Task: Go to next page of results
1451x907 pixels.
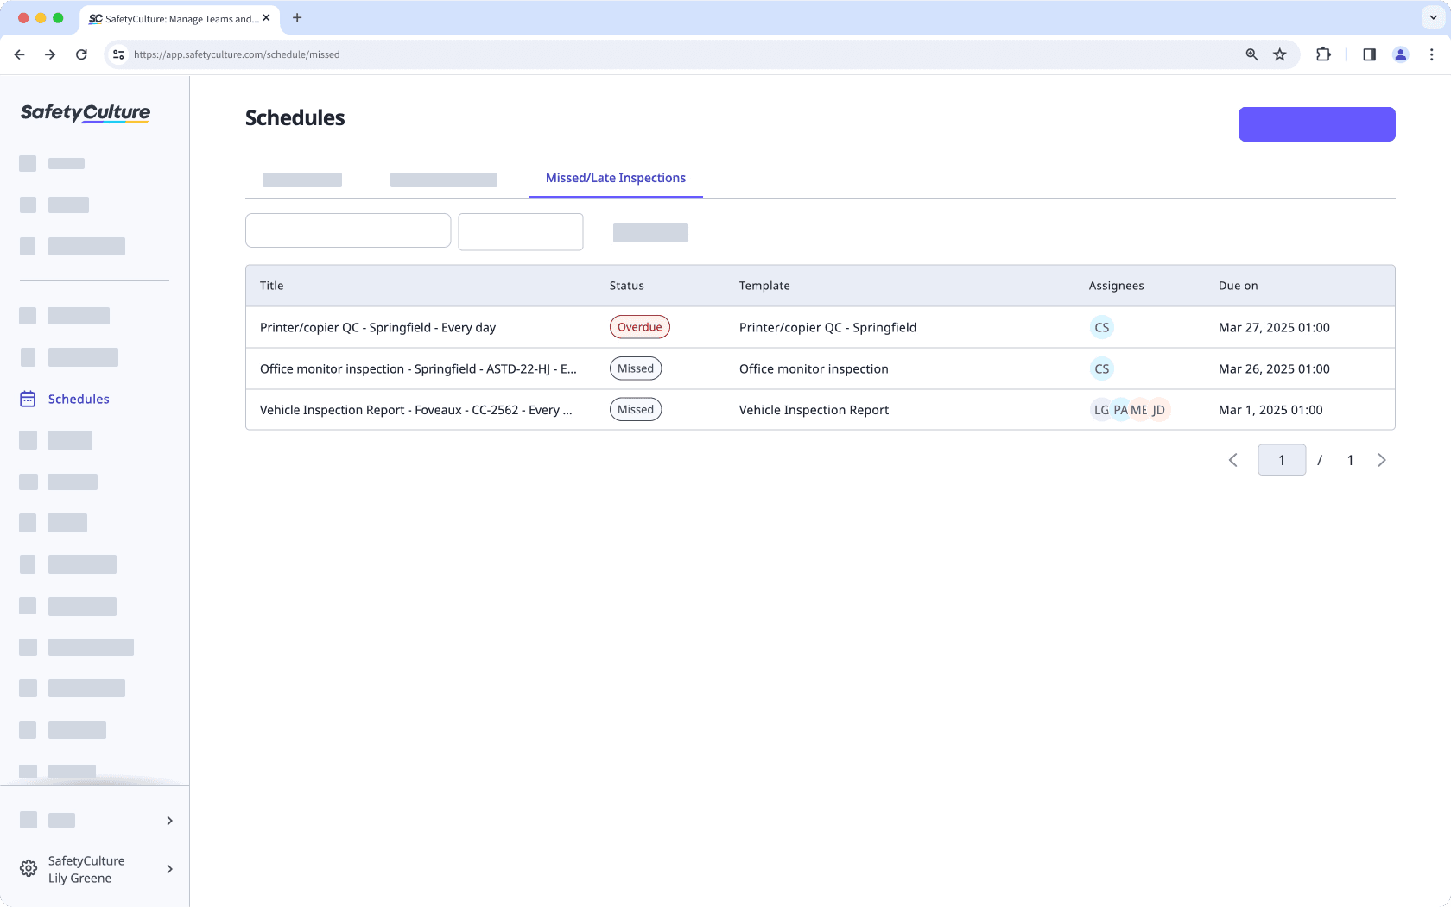Action: coord(1381,460)
